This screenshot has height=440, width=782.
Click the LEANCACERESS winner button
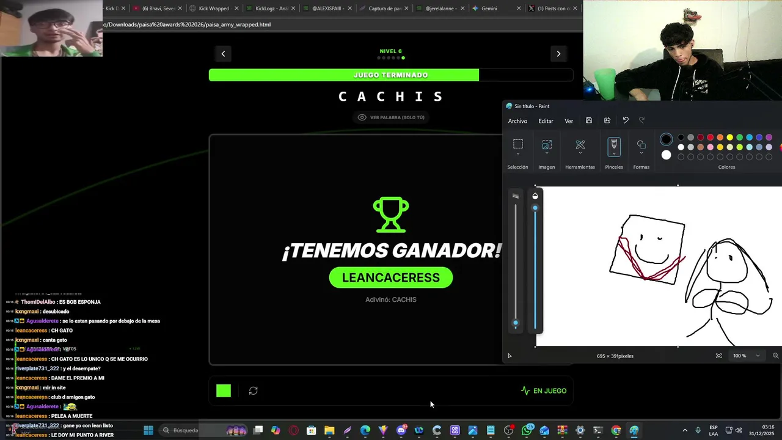[391, 277]
